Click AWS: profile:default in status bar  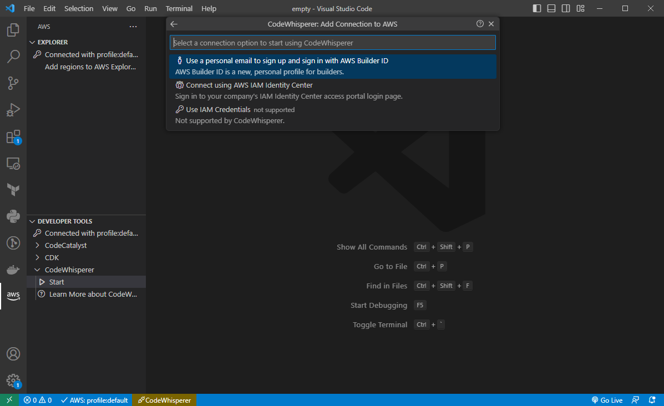[94, 400]
